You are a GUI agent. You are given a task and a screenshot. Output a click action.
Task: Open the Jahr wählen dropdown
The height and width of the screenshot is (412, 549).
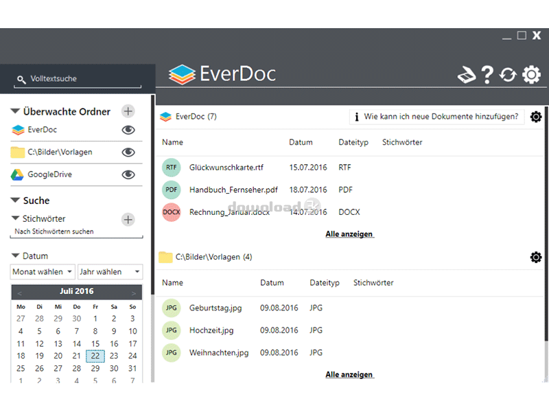110,272
